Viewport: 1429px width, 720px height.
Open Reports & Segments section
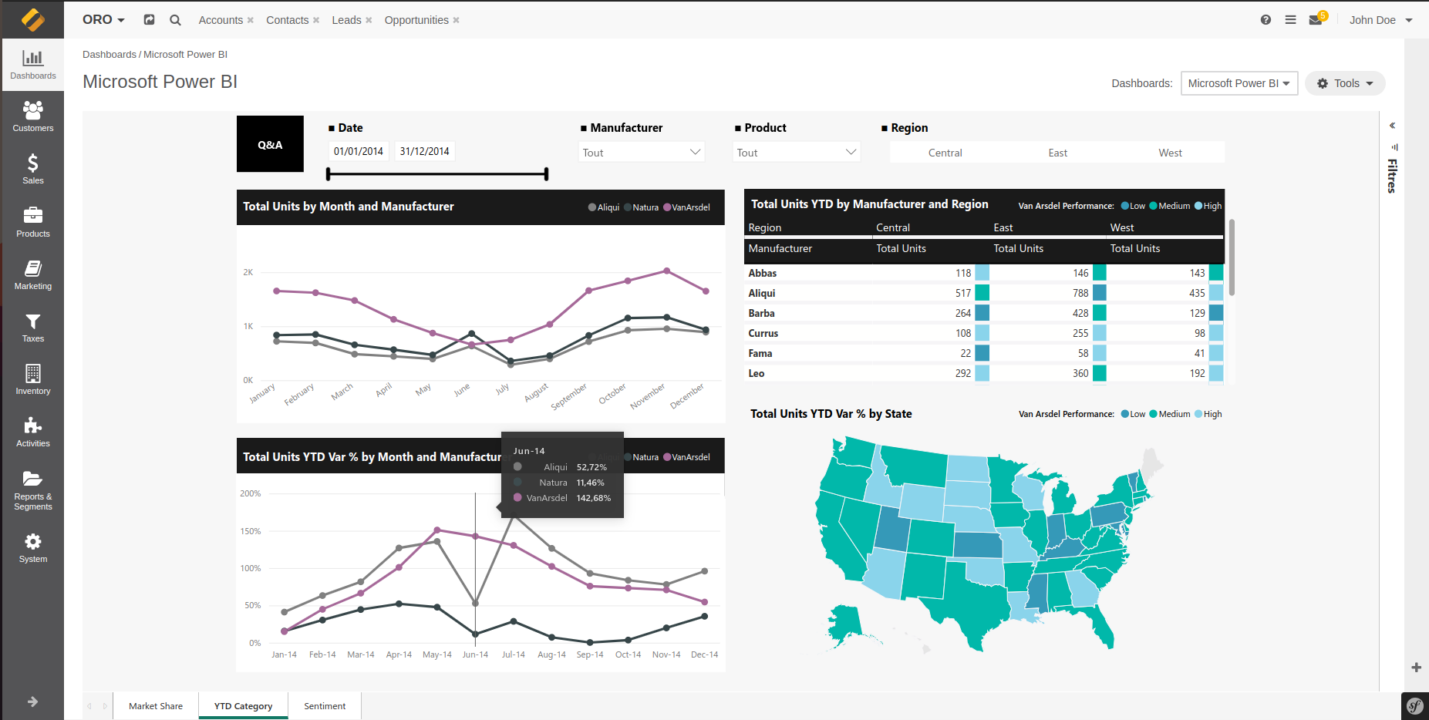point(32,490)
